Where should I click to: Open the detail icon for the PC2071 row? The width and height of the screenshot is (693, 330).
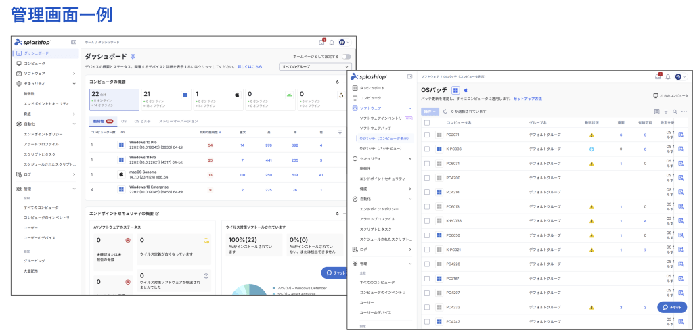point(681,135)
